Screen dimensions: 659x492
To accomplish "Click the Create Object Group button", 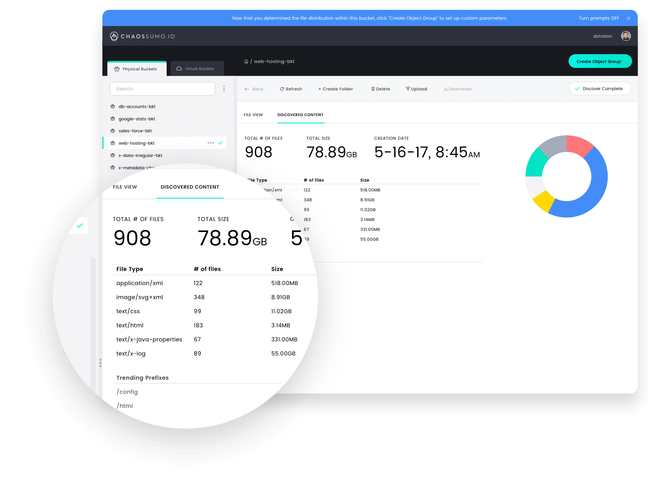I will pos(600,61).
